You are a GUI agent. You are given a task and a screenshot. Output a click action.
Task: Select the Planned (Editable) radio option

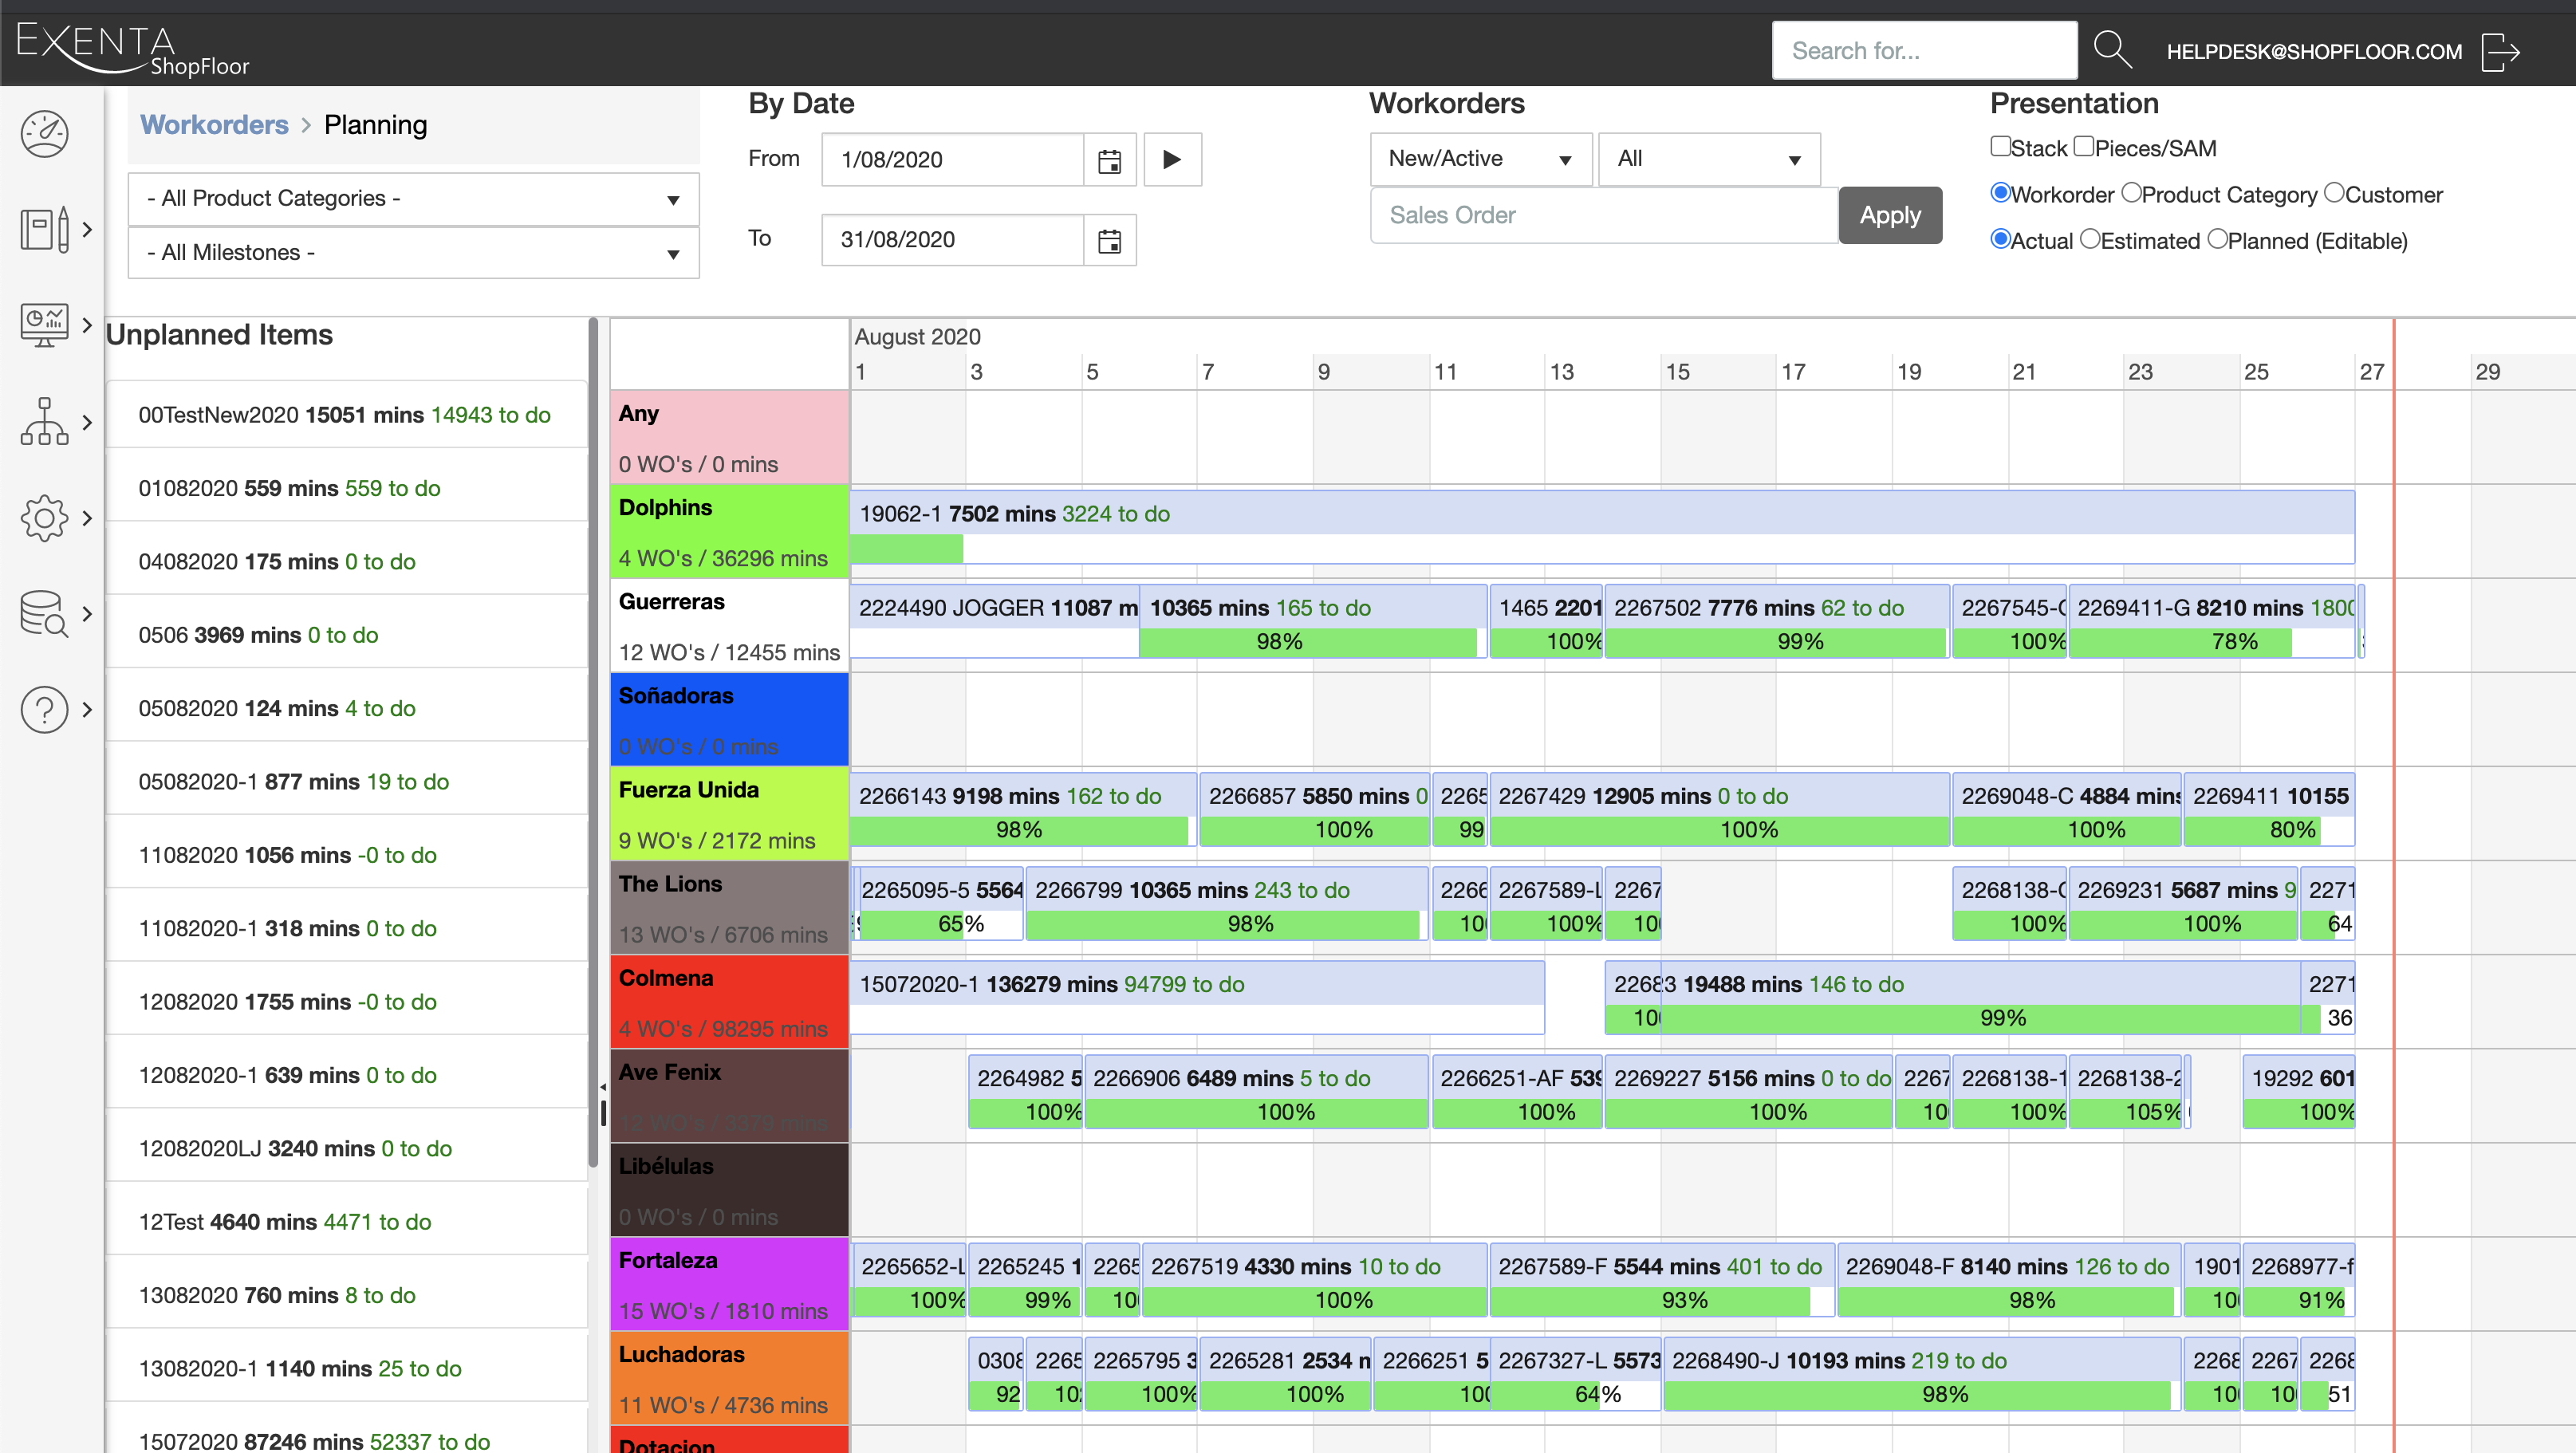click(2217, 239)
